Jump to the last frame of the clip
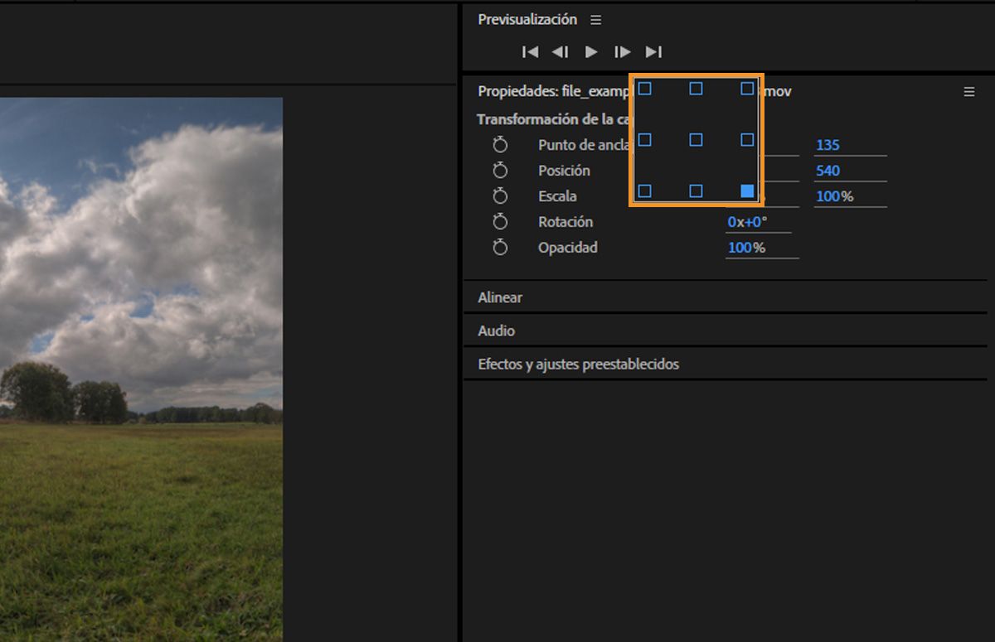Image resolution: width=995 pixels, height=642 pixels. pos(654,51)
